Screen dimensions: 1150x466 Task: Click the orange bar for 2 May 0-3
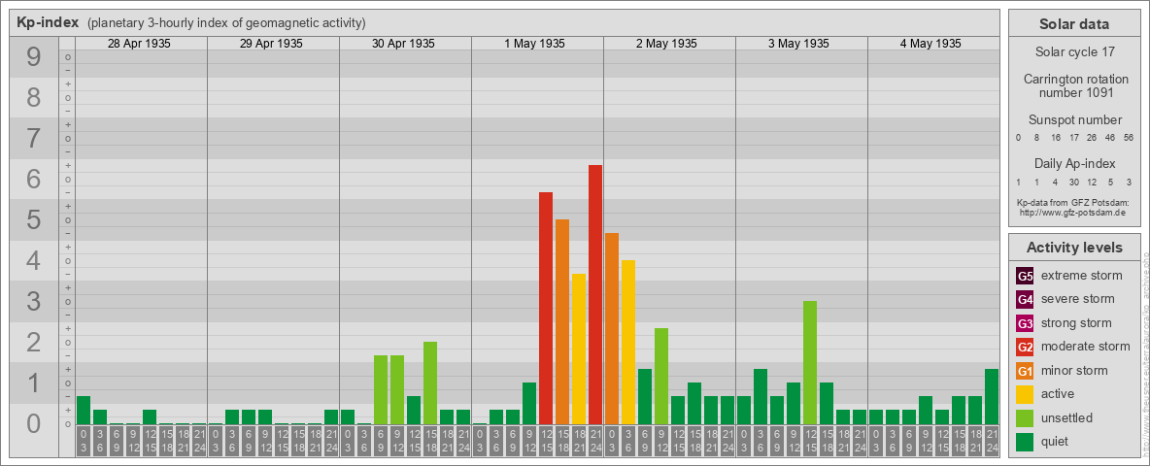point(612,328)
